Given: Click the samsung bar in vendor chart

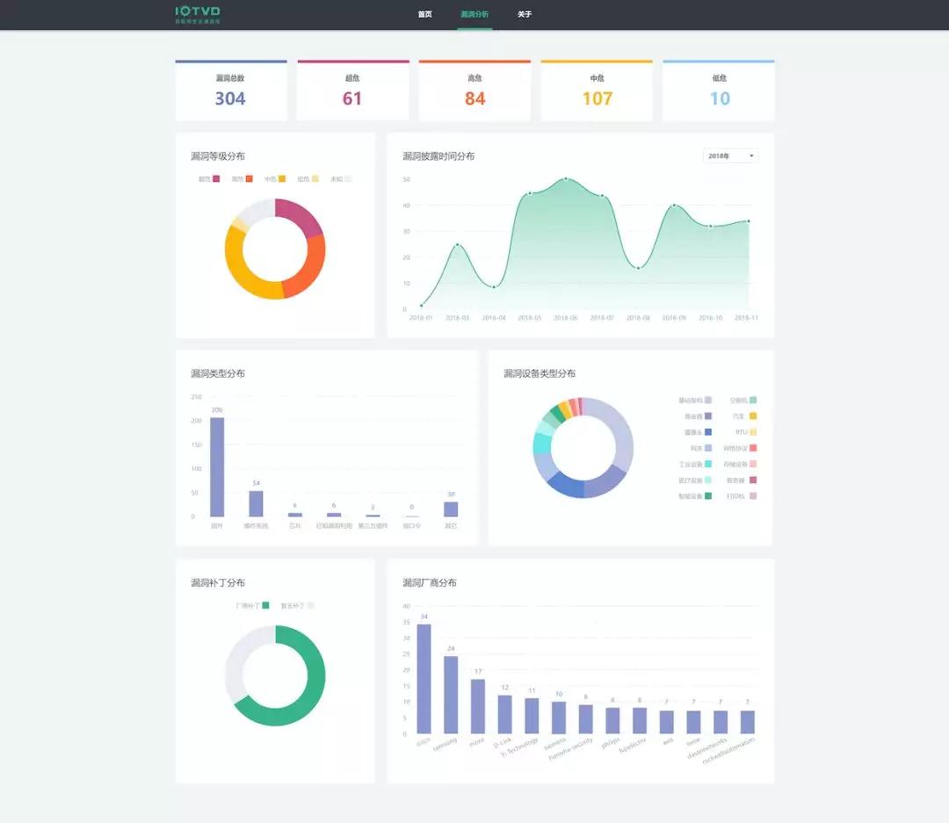Looking at the screenshot, I should 451,694.
